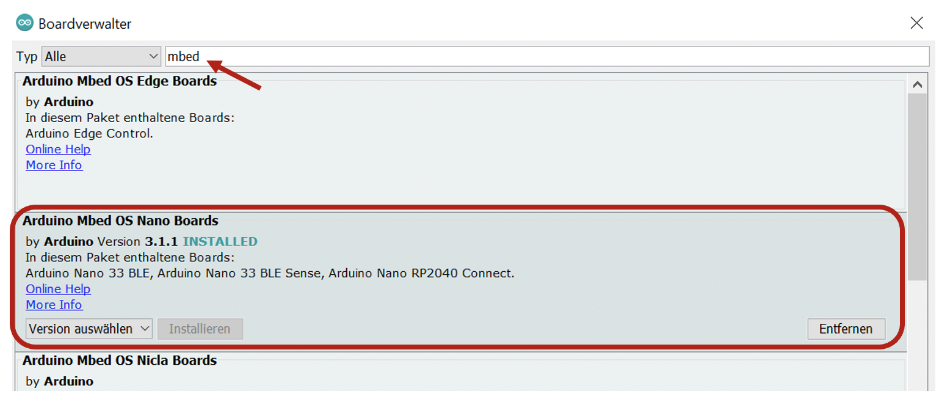Viewport: 939px width, 402px height.
Task: Open Online Help for Edge Boards package
Action: (x=58, y=149)
